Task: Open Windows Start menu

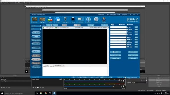Action: tap(2, 93)
